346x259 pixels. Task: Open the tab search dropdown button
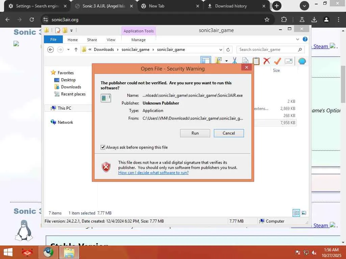pos(304,6)
